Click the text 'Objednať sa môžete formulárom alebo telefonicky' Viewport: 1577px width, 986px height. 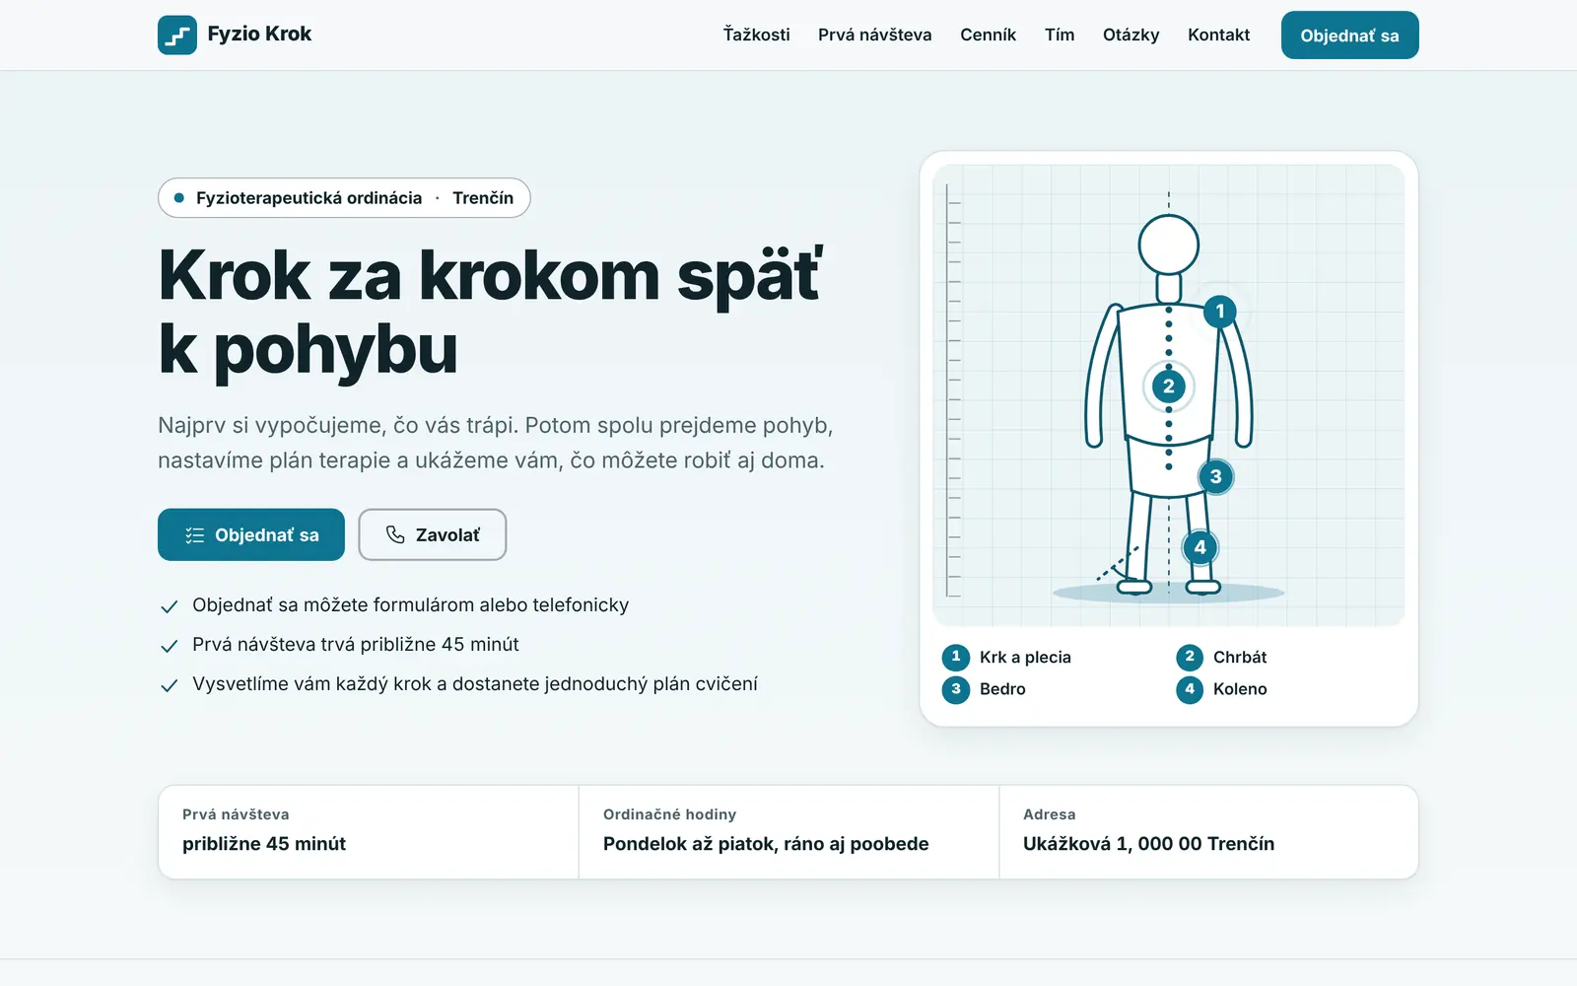(x=410, y=605)
